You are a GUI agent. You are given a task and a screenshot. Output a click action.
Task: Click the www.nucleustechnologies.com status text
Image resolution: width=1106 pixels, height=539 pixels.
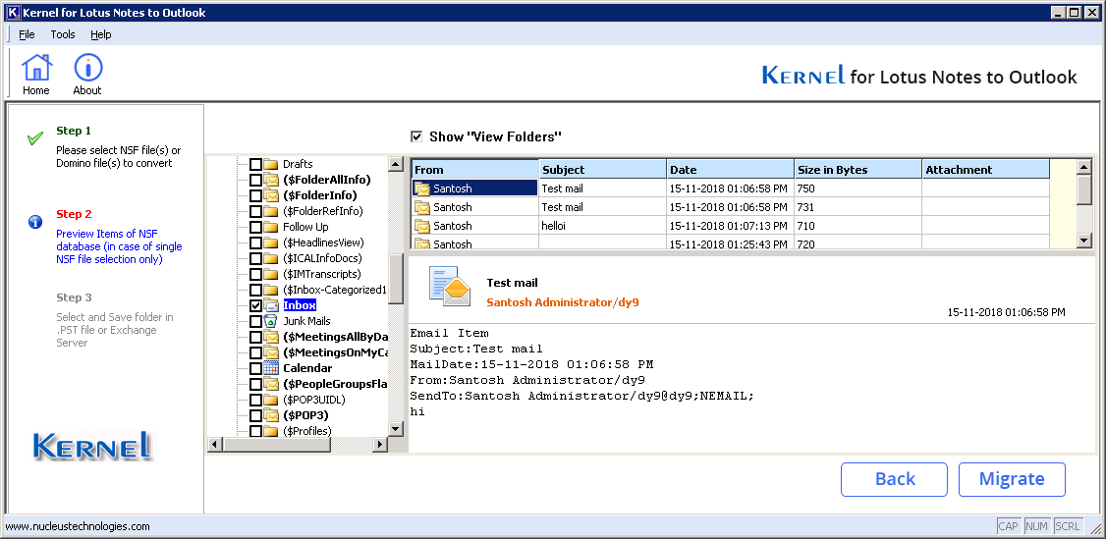(78, 526)
